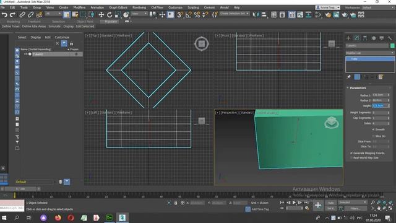396x223 pixels.
Task: Enable Real-World Map Size checkbox
Action: (351, 157)
